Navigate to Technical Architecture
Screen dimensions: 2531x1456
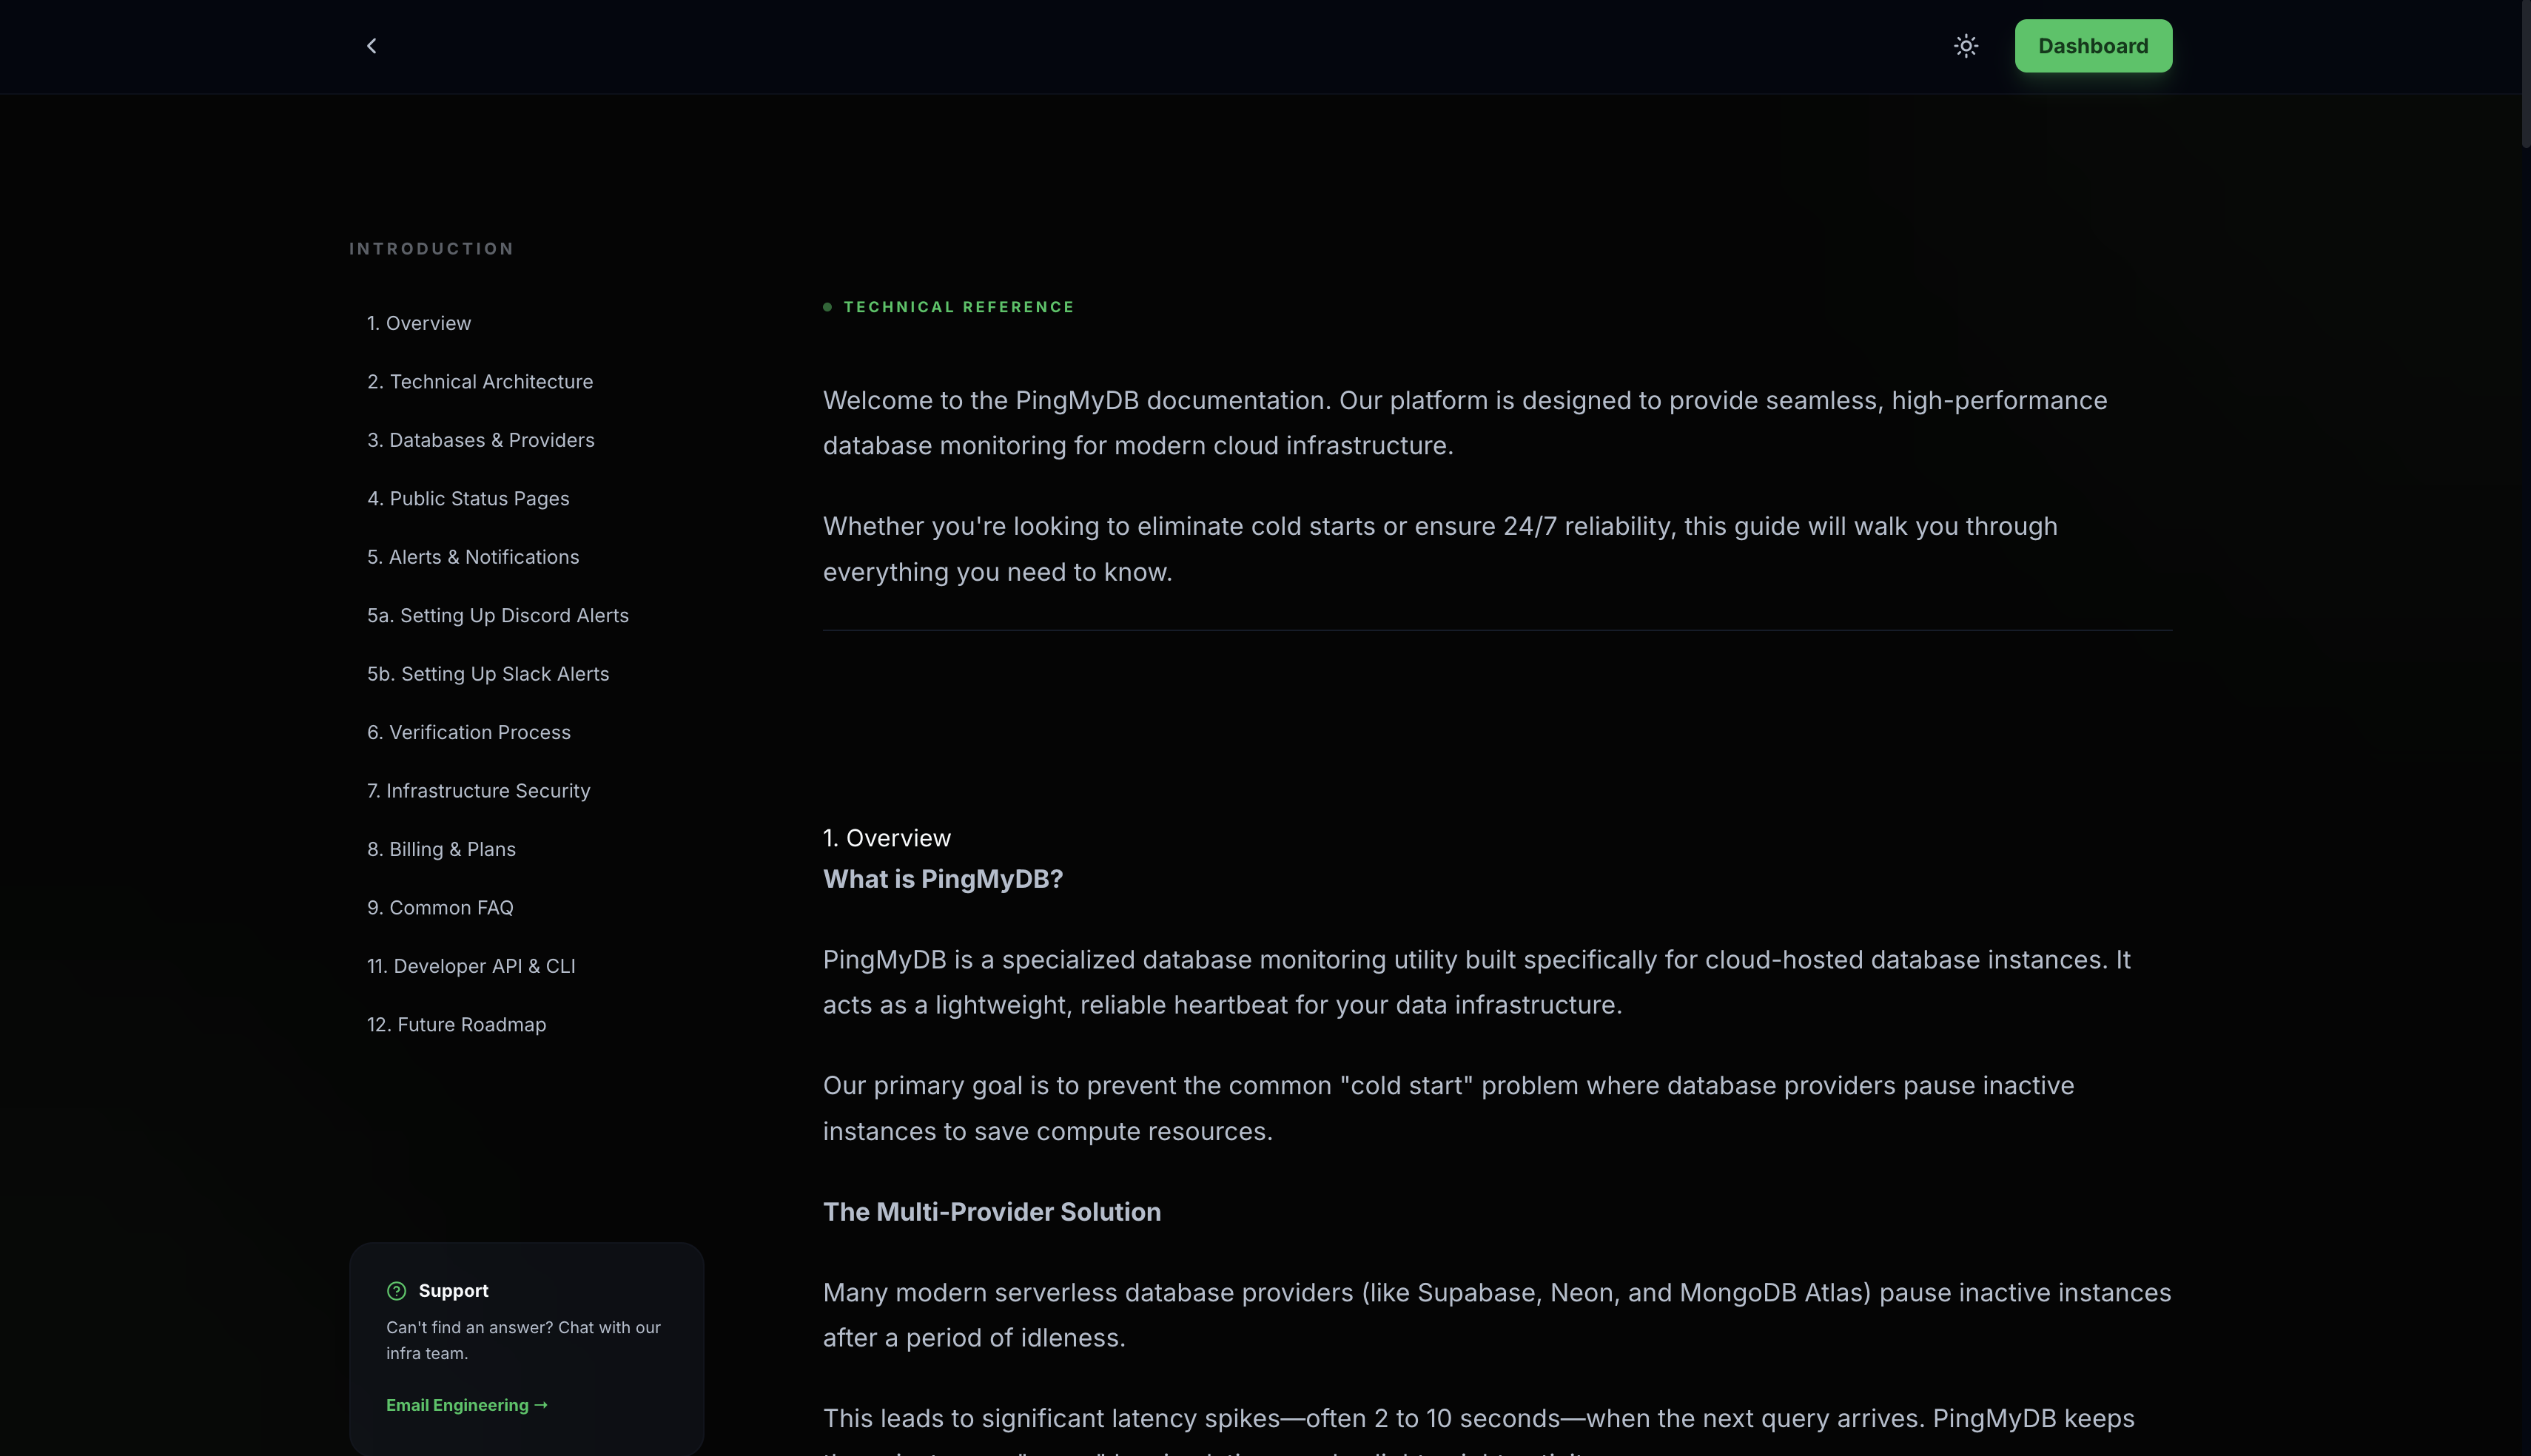[479, 381]
